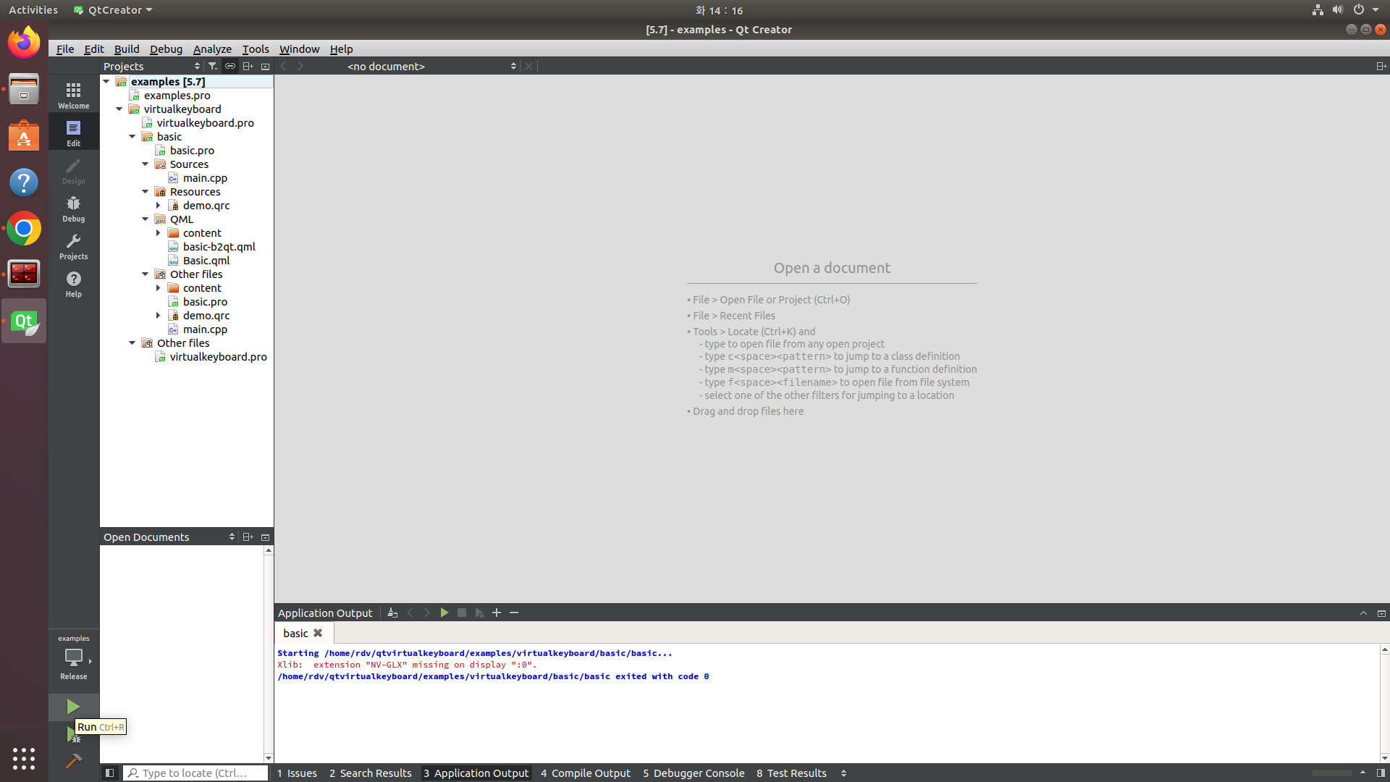Open Projects mode with wrench icon
This screenshot has height=782, width=1390.
[74, 246]
